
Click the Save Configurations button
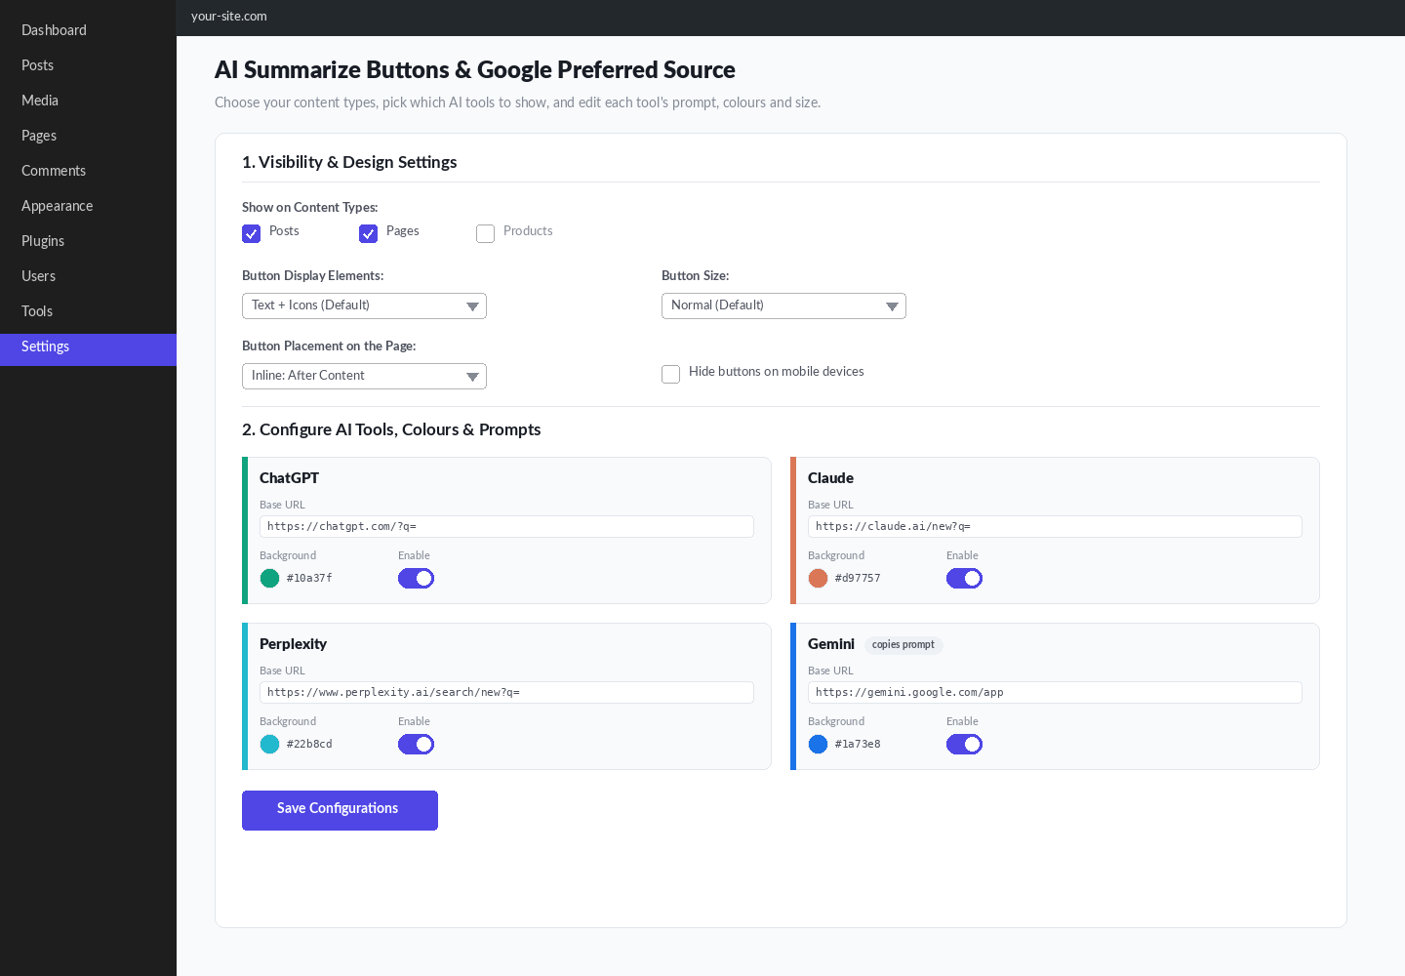point(340,810)
